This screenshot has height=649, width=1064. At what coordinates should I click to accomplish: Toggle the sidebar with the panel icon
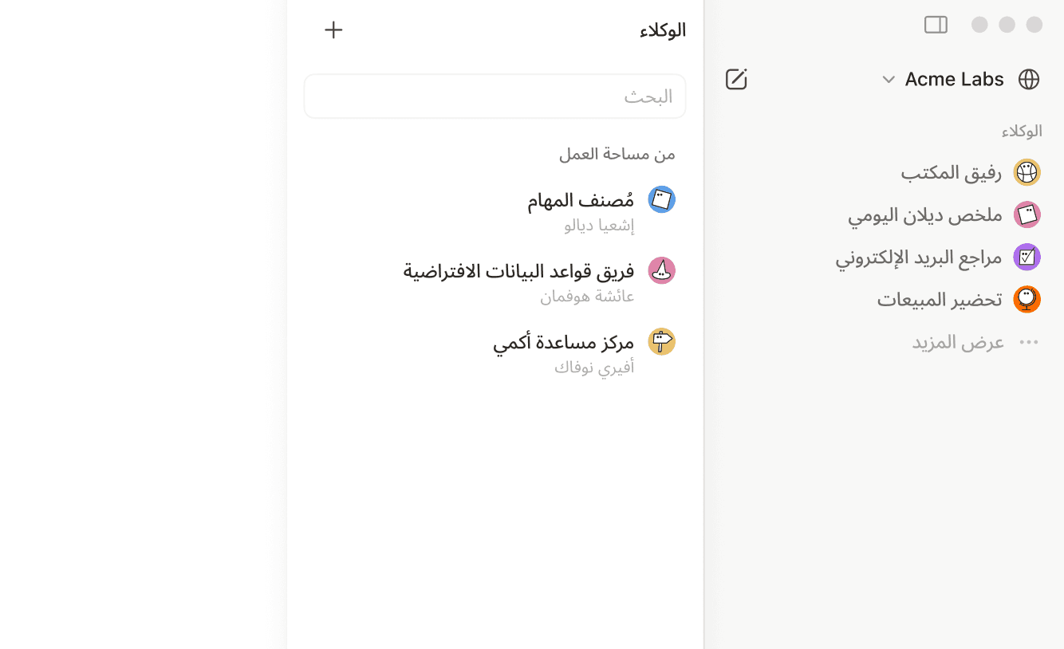936,25
